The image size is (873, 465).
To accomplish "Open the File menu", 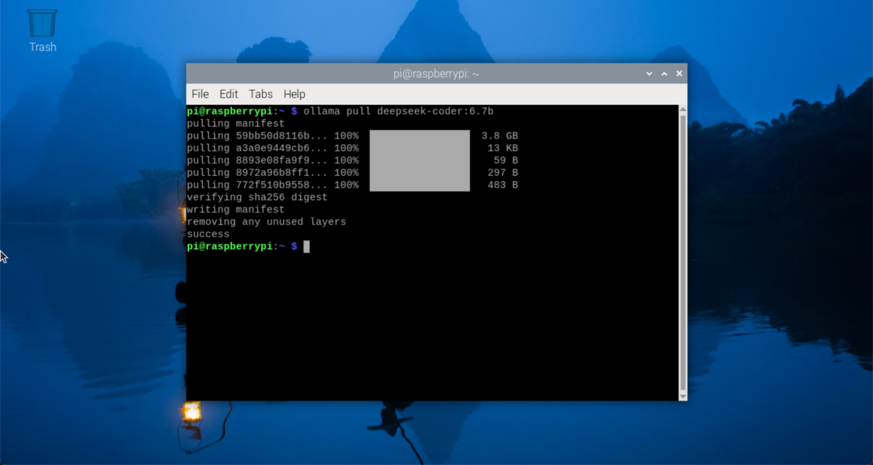I will point(200,94).
